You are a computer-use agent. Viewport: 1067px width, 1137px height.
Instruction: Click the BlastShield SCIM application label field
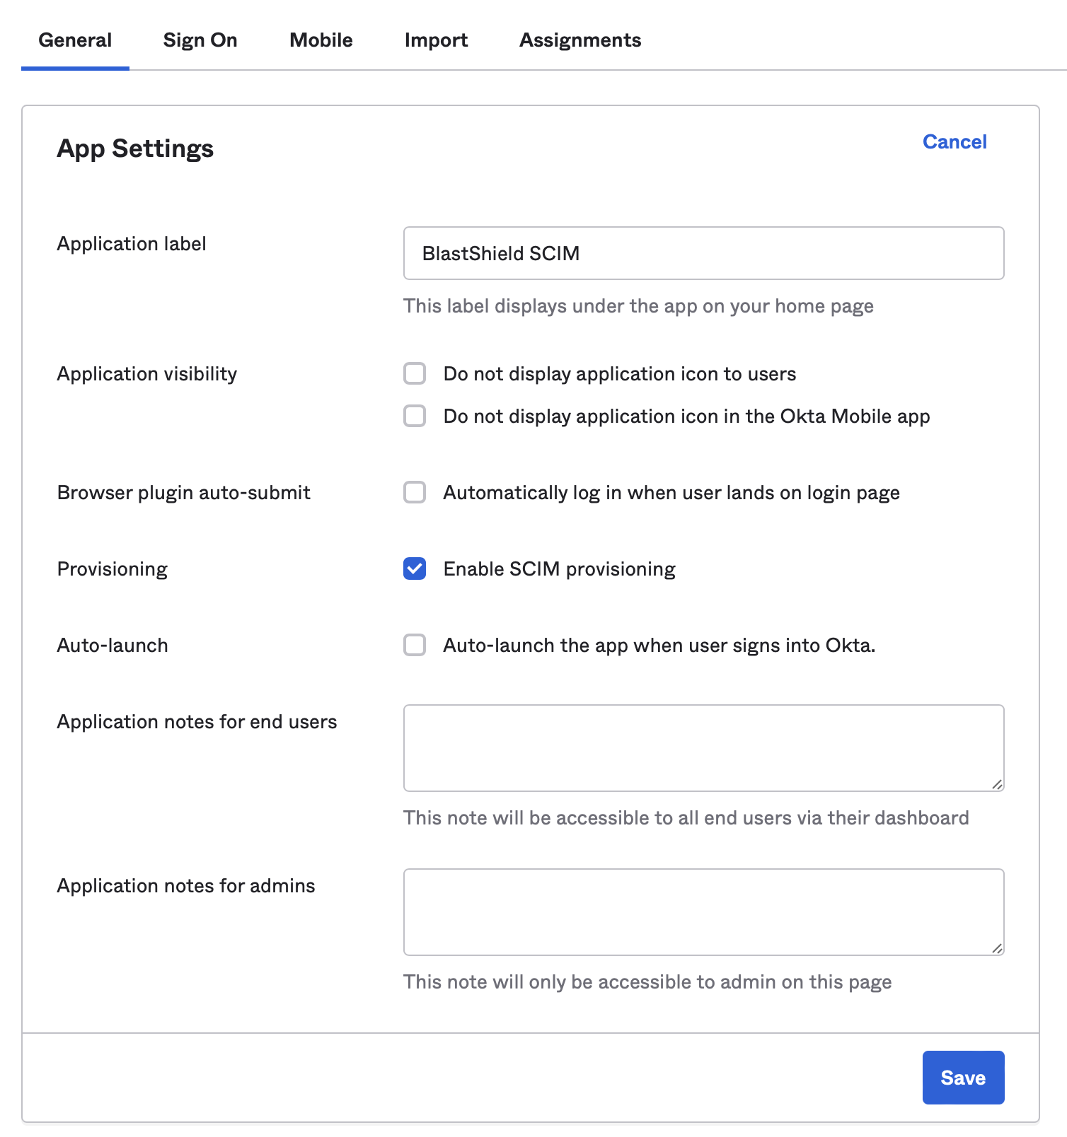point(703,253)
